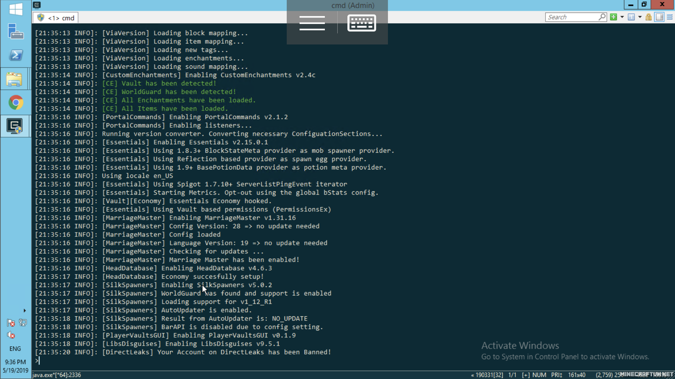
Task: Launch Server Manager from taskbar
Action: [x=16, y=31]
